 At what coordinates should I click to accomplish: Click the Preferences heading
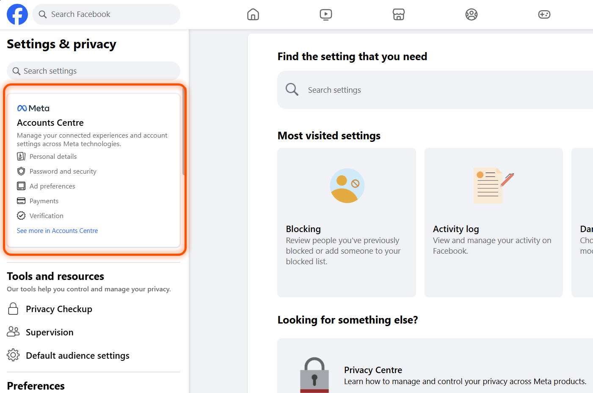point(36,386)
